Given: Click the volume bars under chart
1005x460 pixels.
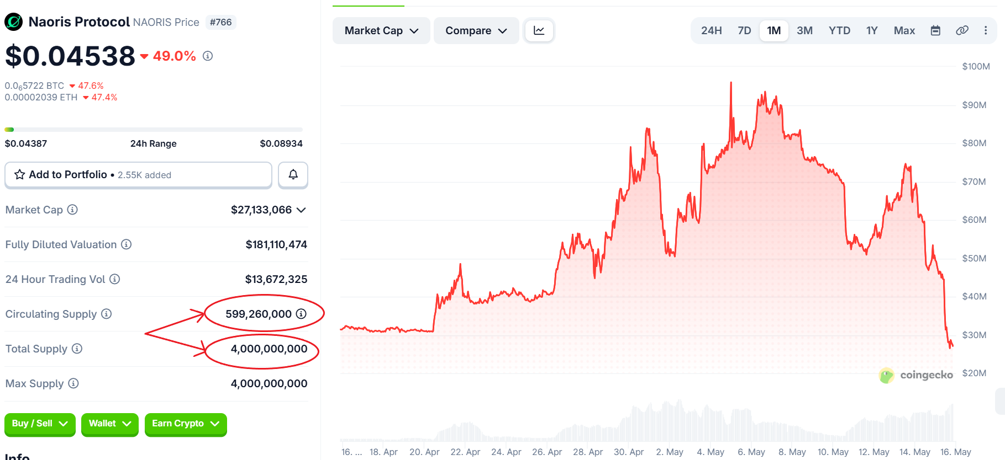Looking at the screenshot, I should pos(646,422).
